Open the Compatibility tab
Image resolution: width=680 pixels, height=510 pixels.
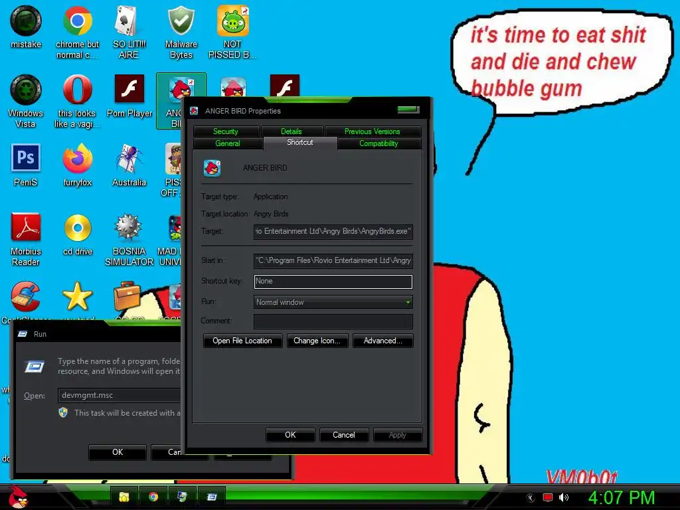coord(379,143)
